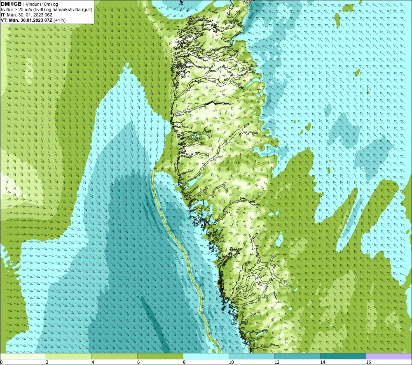Viewport: 412px width, 365px height.
Task: Click the 0-2 m/s pale legend swatch
Action: click(x=23, y=356)
